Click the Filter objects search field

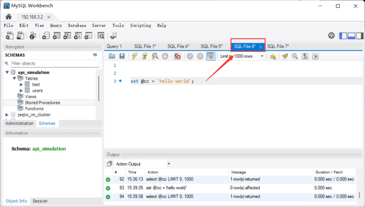click(x=55, y=63)
